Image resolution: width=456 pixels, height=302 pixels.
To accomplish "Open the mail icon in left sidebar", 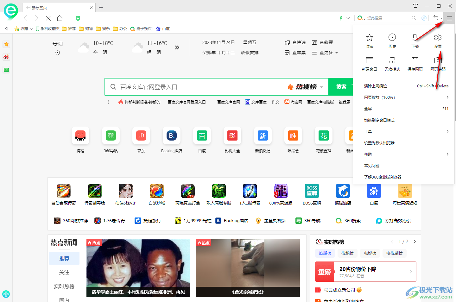I will [x=6, y=70].
